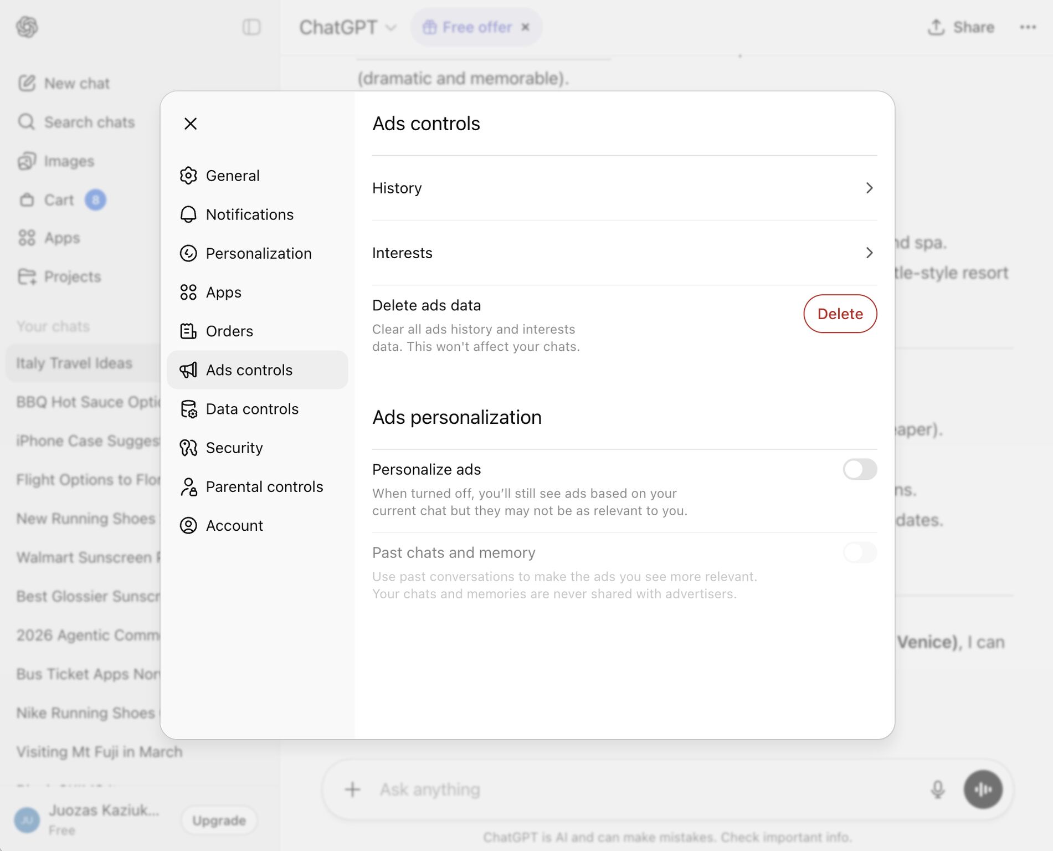Dismiss the Free offer badge
The image size is (1053, 851).
526,27
